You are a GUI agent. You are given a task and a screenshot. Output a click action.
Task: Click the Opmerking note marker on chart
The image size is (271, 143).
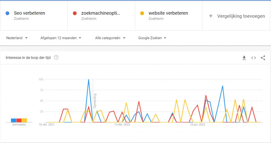point(95,101)
